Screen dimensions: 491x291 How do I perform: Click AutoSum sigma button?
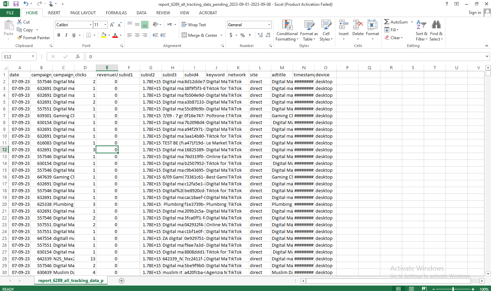[x=396, y=22]
